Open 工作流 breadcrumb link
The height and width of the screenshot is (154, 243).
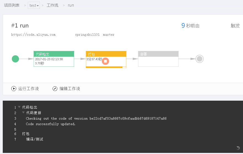click(53, 5)
